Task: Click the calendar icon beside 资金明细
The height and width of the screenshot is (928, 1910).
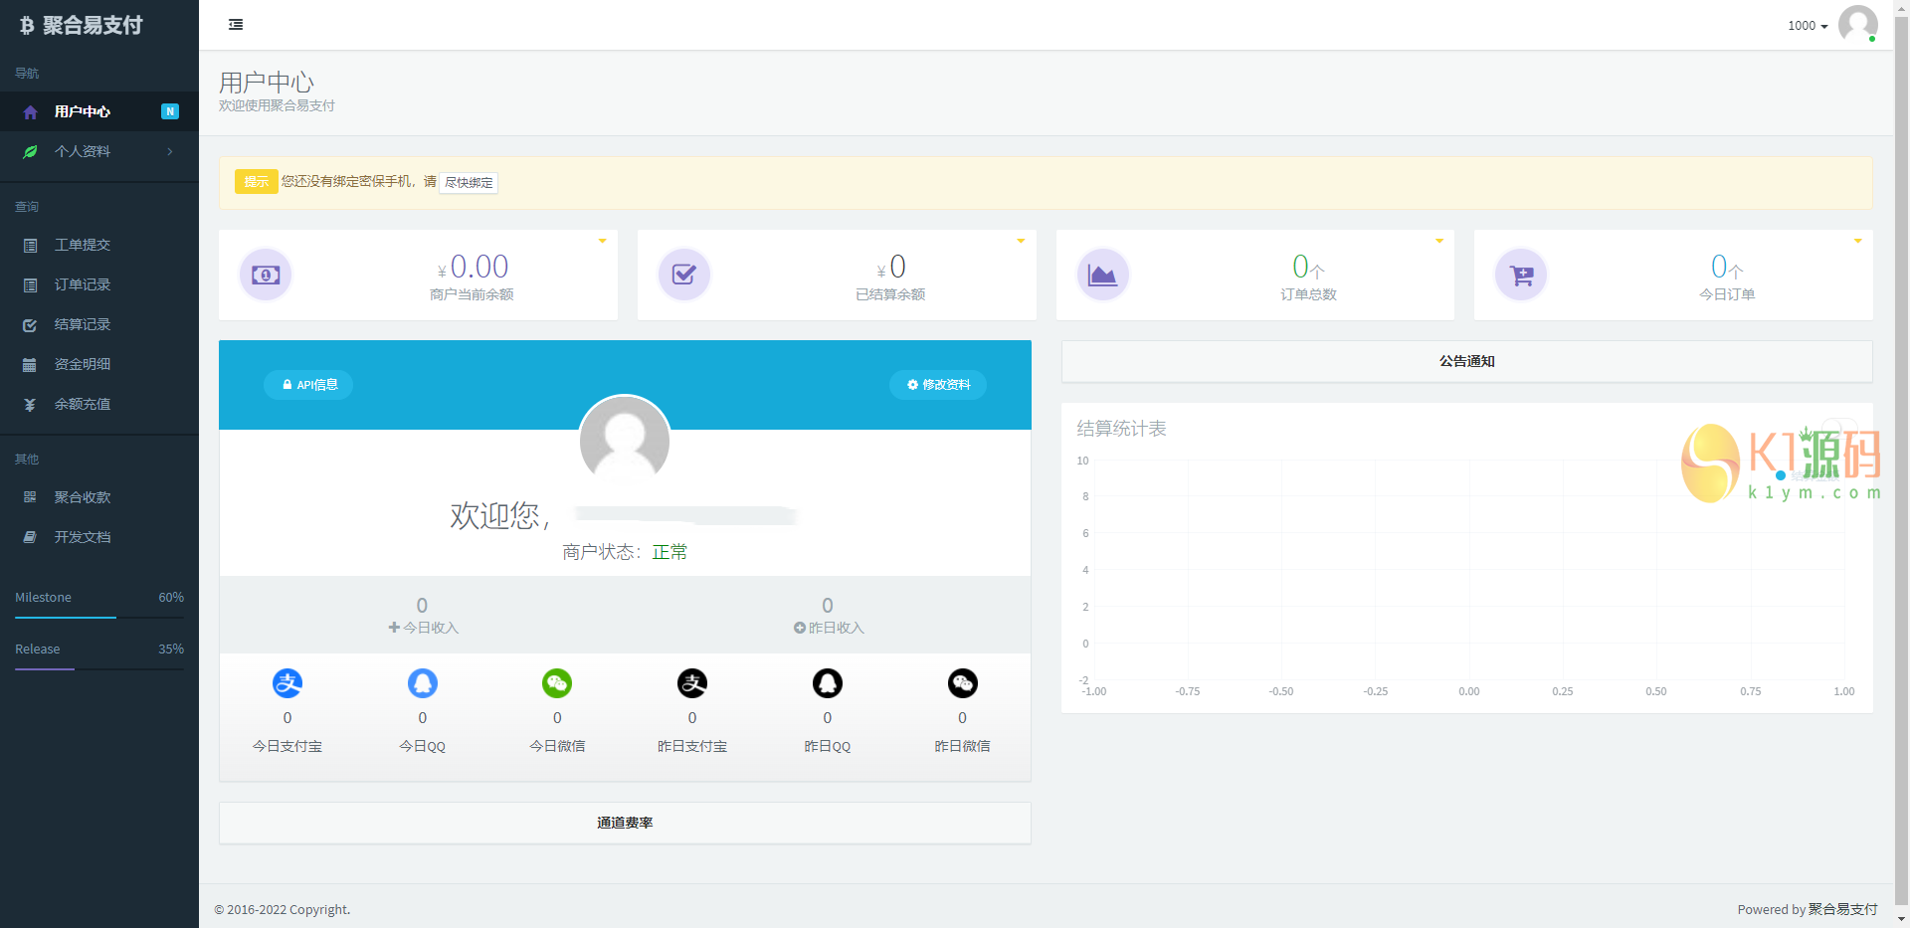Action: coord(30,365)
